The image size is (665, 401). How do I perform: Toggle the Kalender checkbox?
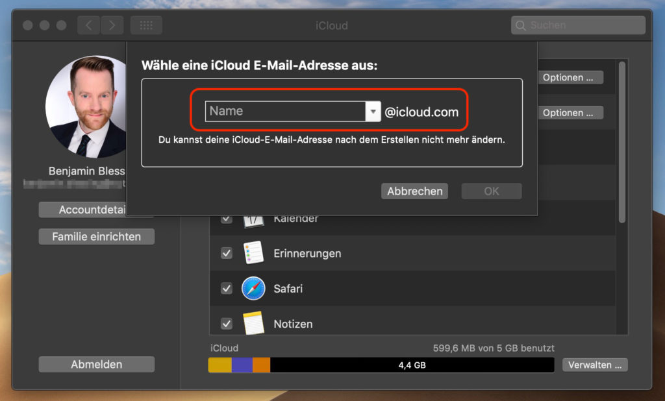pyautogui.click(x=227, y=219)
